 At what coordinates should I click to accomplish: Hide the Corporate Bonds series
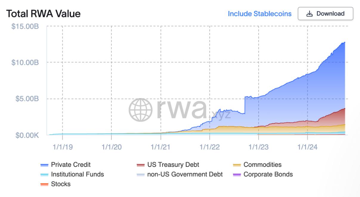click(268, 174)
